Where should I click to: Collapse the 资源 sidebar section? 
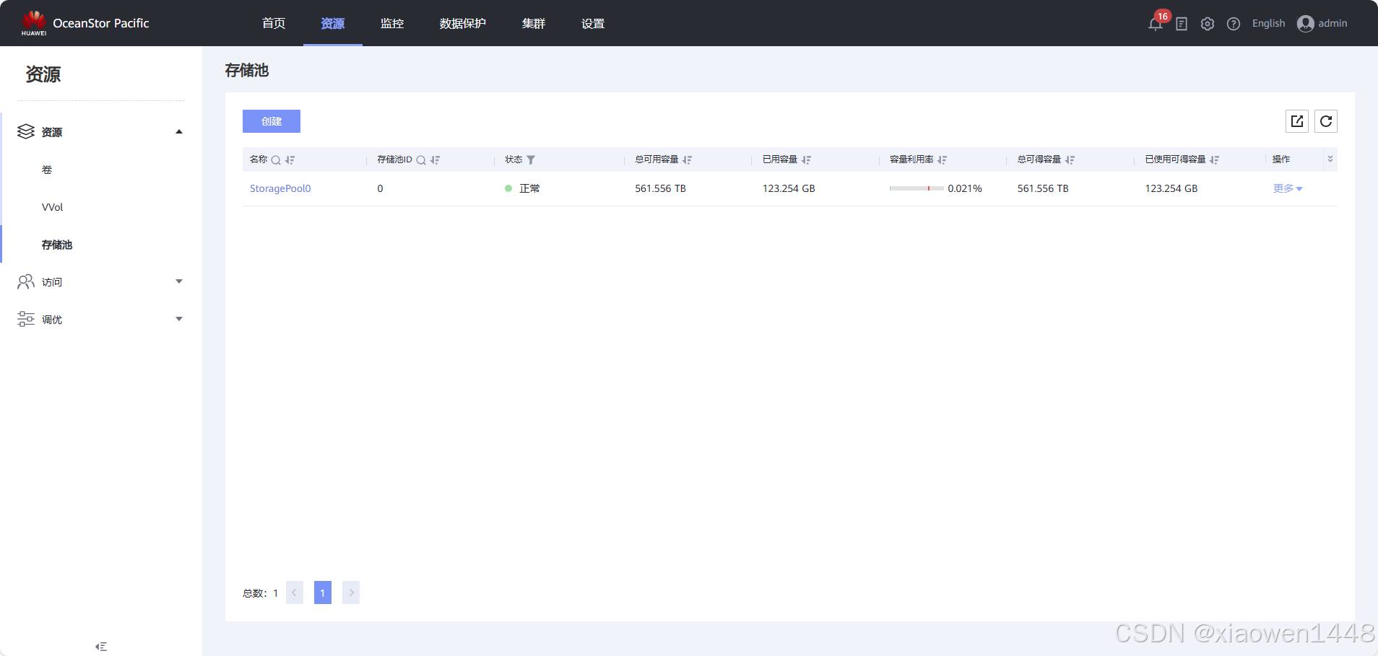pos(179,132)
